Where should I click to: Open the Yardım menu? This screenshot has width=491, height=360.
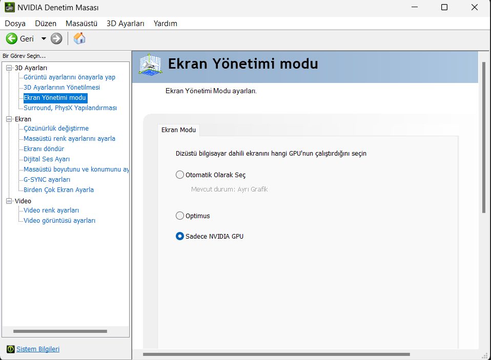(x=166, y=24)
